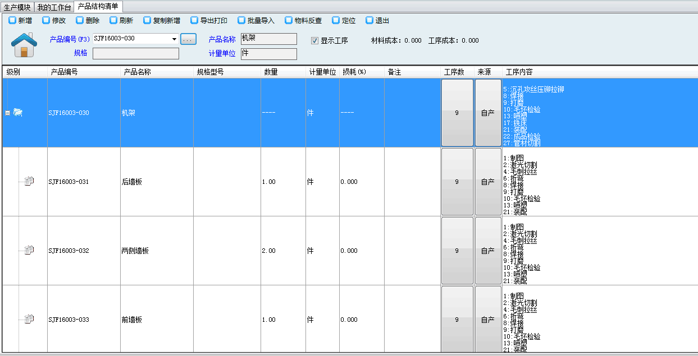Viewport: 698px width, 356px height.
Task: Open the 产品编号 dropdown arrow
Action: click(174, 39)
